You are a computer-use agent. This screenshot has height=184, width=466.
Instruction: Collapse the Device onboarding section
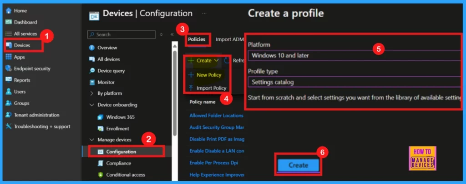(92, 105)
